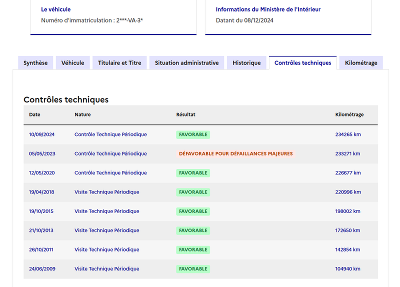
Task: Click the Informations du Ministère de l'Intérieur title
Action: pos(268,9)
